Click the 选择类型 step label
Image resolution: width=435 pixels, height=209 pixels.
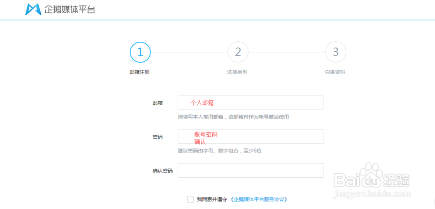click(x=238, y=72)
